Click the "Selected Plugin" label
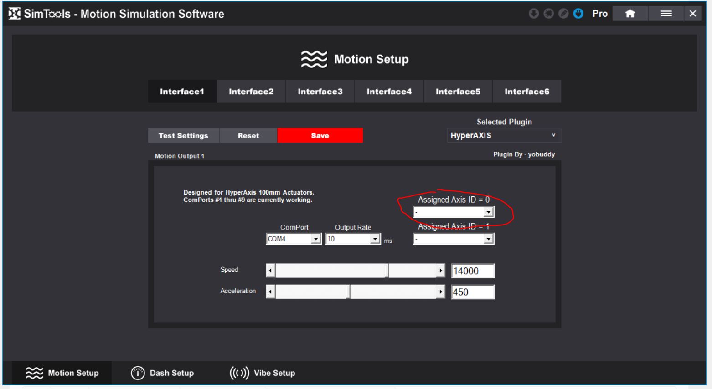 point(504,122)
